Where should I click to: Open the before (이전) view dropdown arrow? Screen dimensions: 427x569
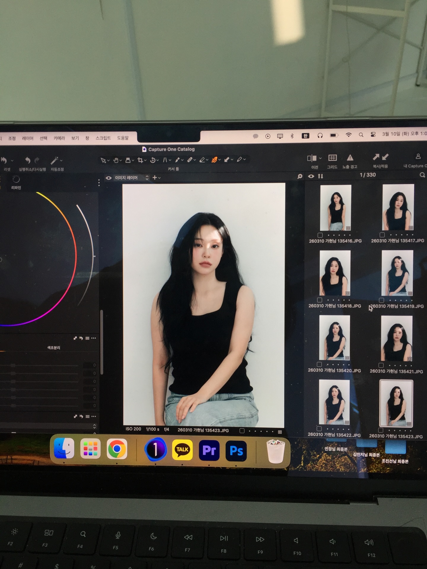click(320, 158)
